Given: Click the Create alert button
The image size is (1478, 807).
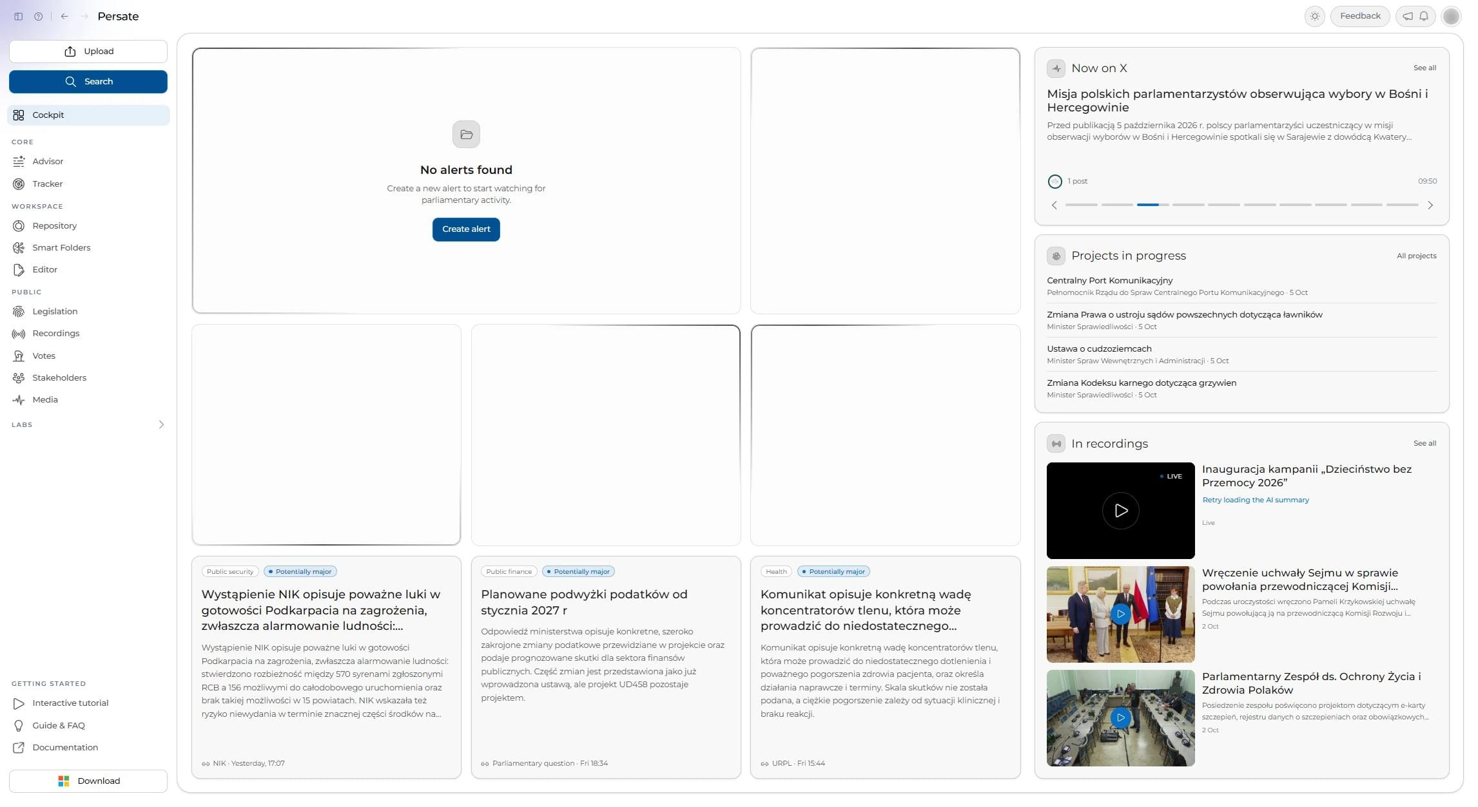Looking at the screenshot, I should pos(466,229).
